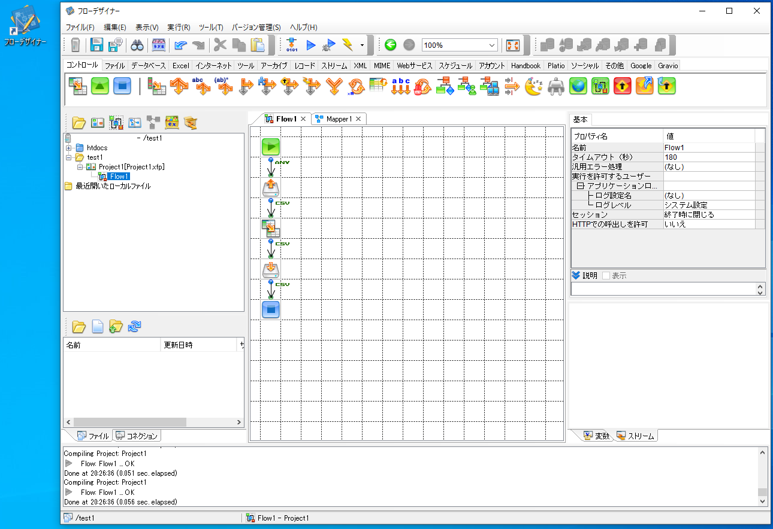Switch to the Mapper1 editor tab
The image size is (773, 529).
(339, 119)
